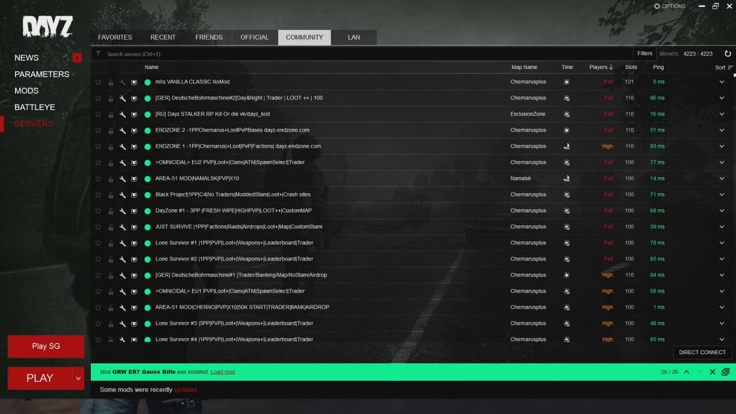Click wrench icon for Black Project server

tap(122, 194)
